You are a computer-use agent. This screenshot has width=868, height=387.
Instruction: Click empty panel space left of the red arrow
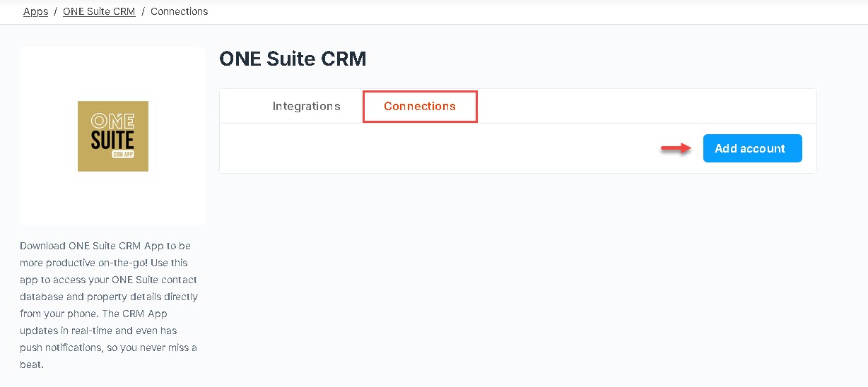click(438, 148)
